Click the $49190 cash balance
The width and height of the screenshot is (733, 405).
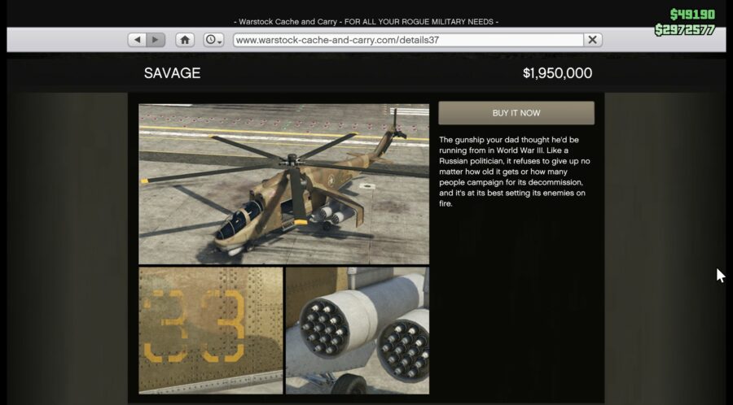pyautogui.click(x=692, y=15)
